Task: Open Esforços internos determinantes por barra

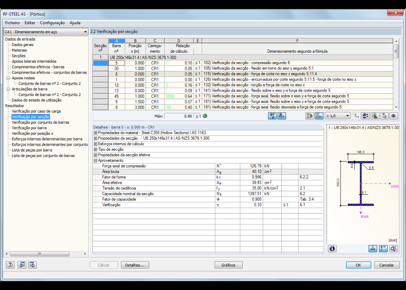Action: click(x=47, y=139)
